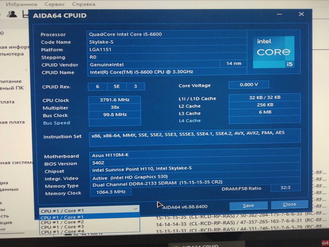This screenshot has width=329, height=247.
Task: Click the users icon in main toolbar
Action: tap(12, 14)
